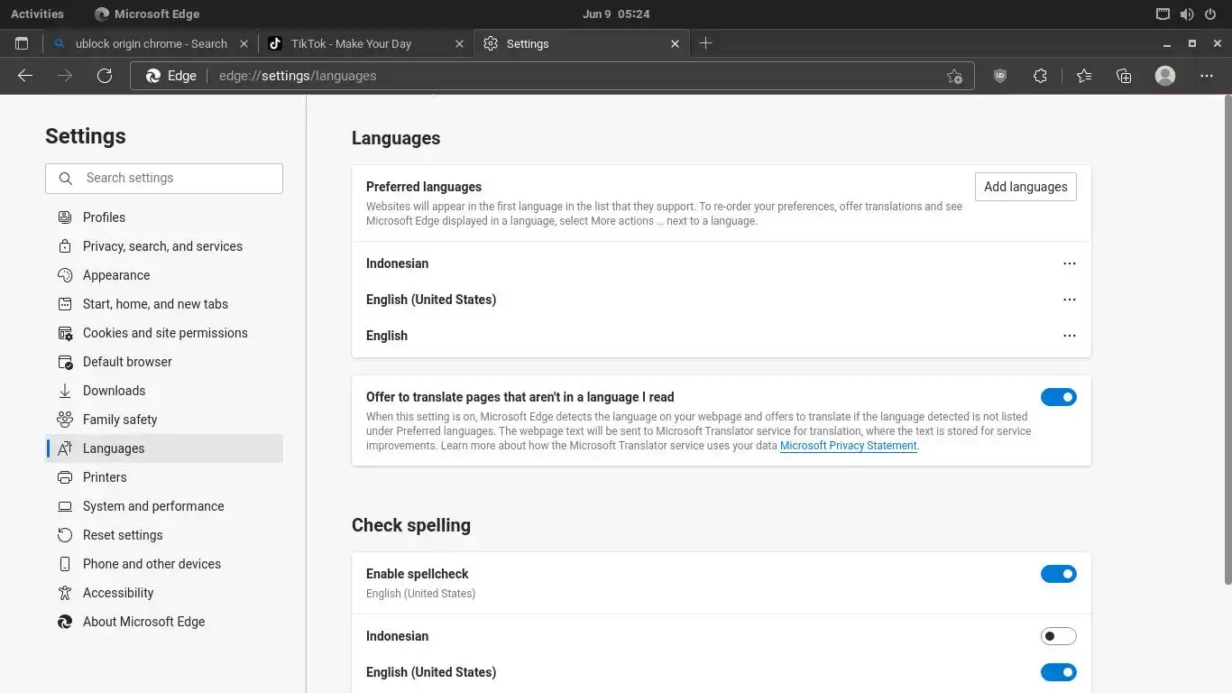
Task: Open the profile avatar icon
Action: pos(1165,76)
